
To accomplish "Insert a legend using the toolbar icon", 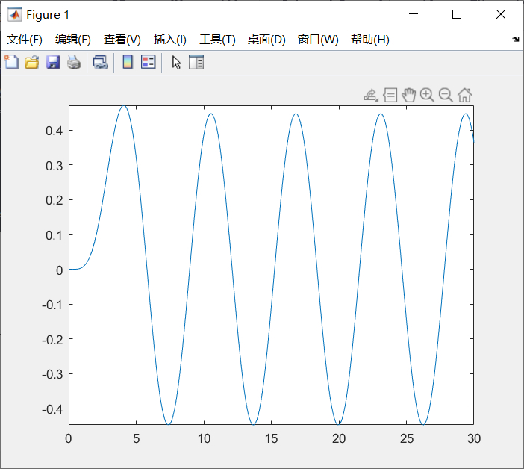I will click(148, 62).
